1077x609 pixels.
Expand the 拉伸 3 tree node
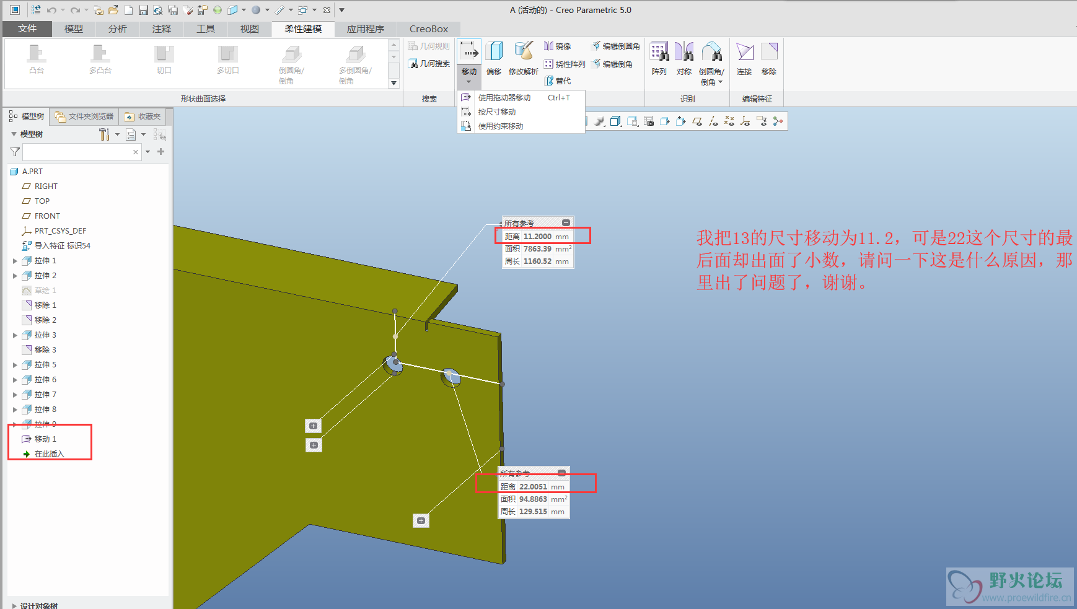click(15, 335)
